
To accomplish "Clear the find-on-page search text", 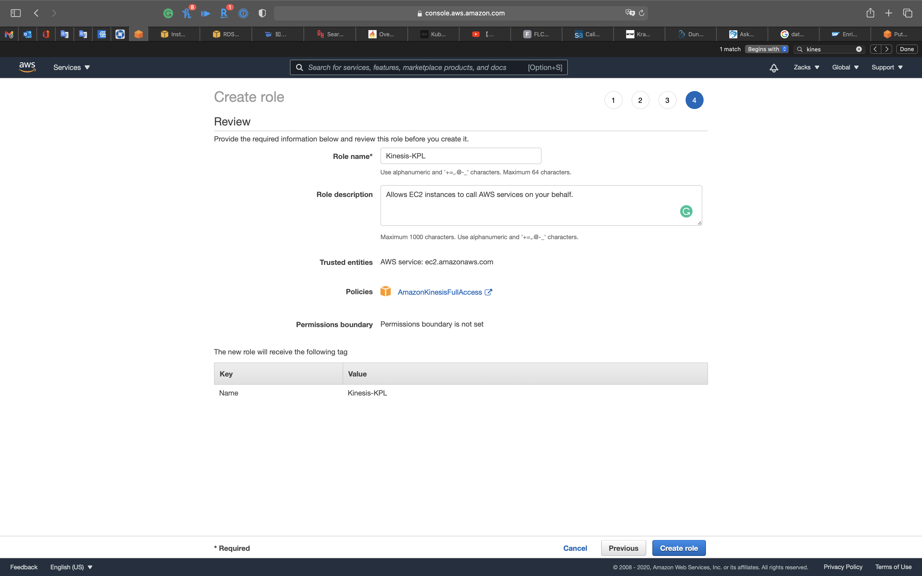I will pos(859,49).
